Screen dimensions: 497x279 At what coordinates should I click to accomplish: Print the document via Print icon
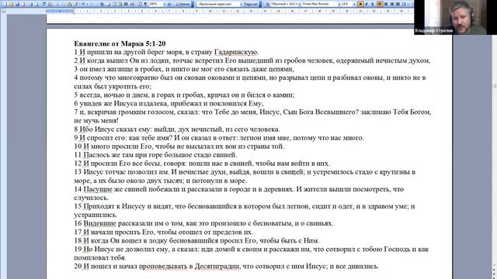[x=31, y=4]
